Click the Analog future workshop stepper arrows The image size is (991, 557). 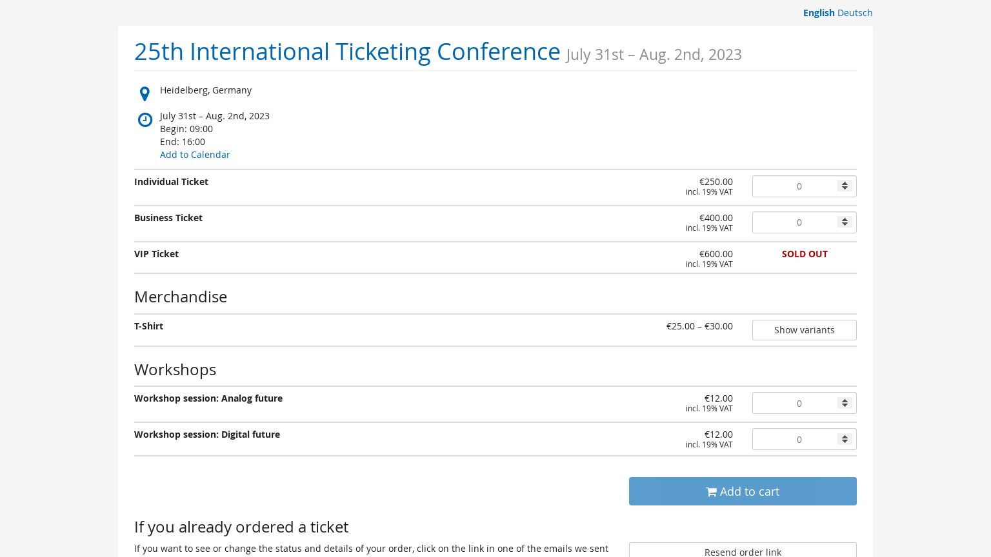pyautogui.click(x=845, y=403)
